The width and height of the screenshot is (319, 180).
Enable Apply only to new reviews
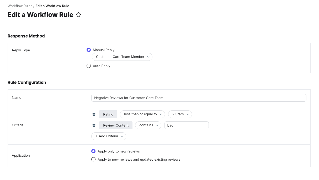[93, 151]
